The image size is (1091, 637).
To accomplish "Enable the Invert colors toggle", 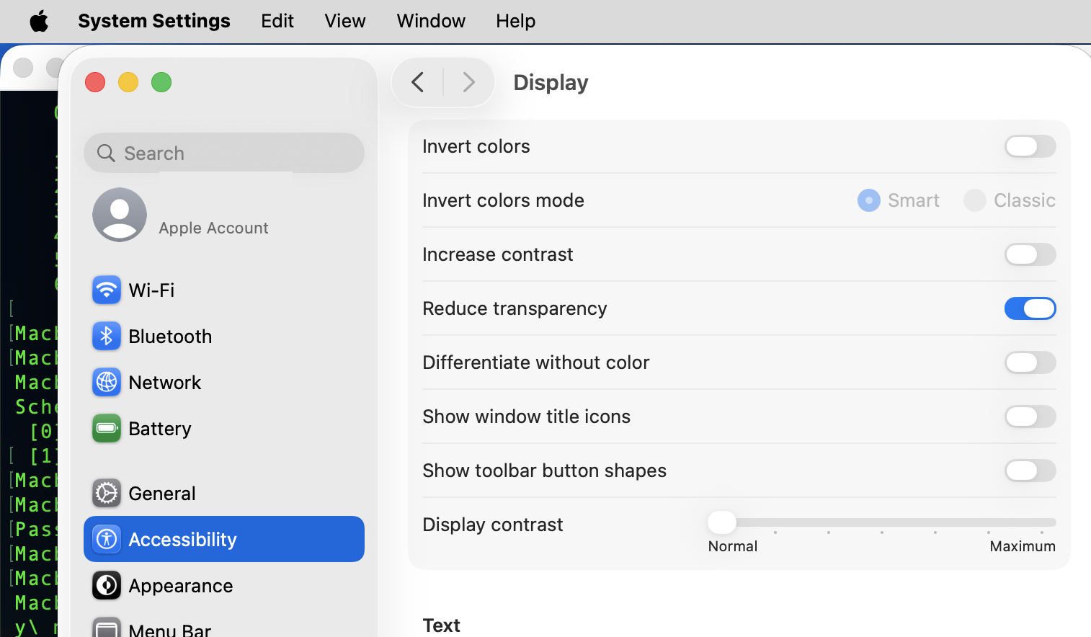I will [1030, 146].
